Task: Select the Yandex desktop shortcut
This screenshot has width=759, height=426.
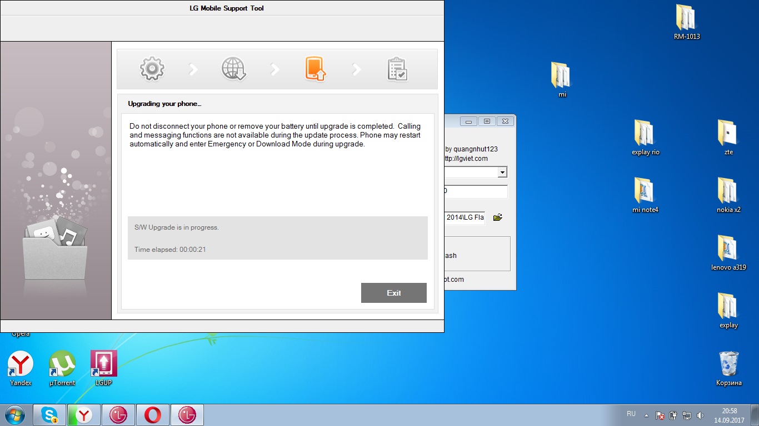Action: pyautogui.click(x=21, y=368)
